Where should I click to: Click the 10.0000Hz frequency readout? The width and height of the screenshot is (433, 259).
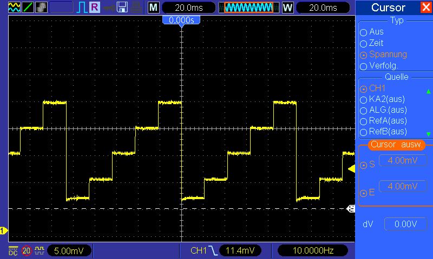pyautogui.click(x=313, y=250)
